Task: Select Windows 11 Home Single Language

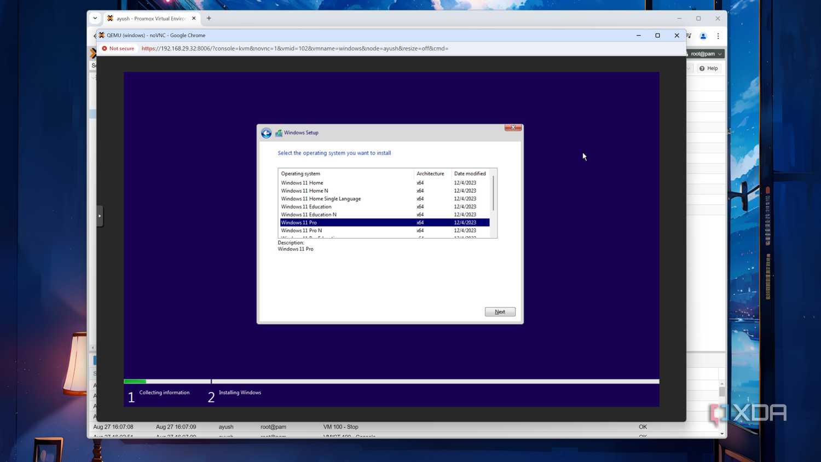Action: point(384,199)
